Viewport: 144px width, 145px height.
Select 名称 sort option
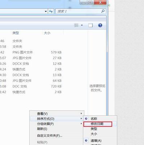coord(100,119)
